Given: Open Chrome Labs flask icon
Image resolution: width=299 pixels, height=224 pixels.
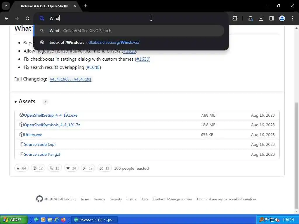Looking at the screenshot, I should (x=250, y=18).
